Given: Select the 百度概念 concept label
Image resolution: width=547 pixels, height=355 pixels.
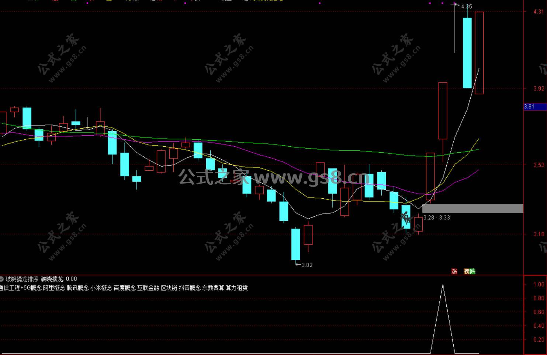Looking at the screenshot, I should (125, 288).
